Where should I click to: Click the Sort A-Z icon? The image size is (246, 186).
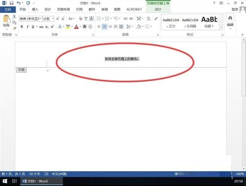pos(149,19)
